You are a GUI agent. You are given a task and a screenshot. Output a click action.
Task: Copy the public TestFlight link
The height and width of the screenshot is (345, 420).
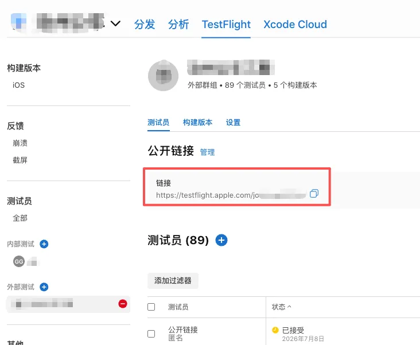pyautogui.click(x=314, y=193)
